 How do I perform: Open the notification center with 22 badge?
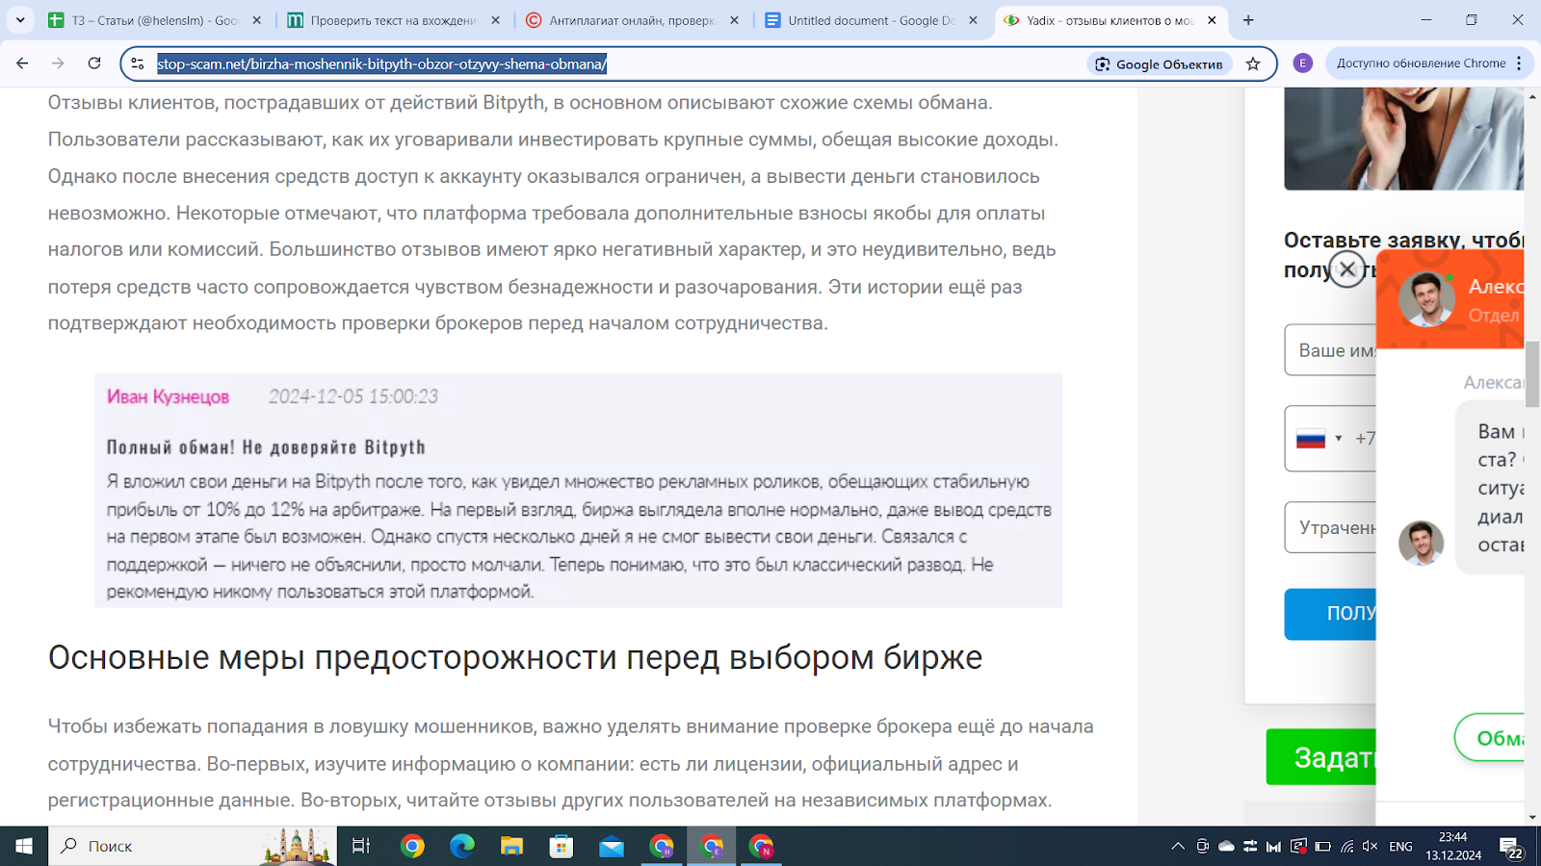pyautogui.click(x=1512, y=847)
